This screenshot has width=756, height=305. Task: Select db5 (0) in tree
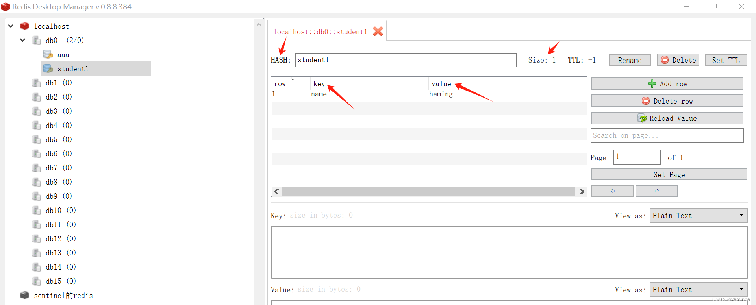tap(59, 140)
